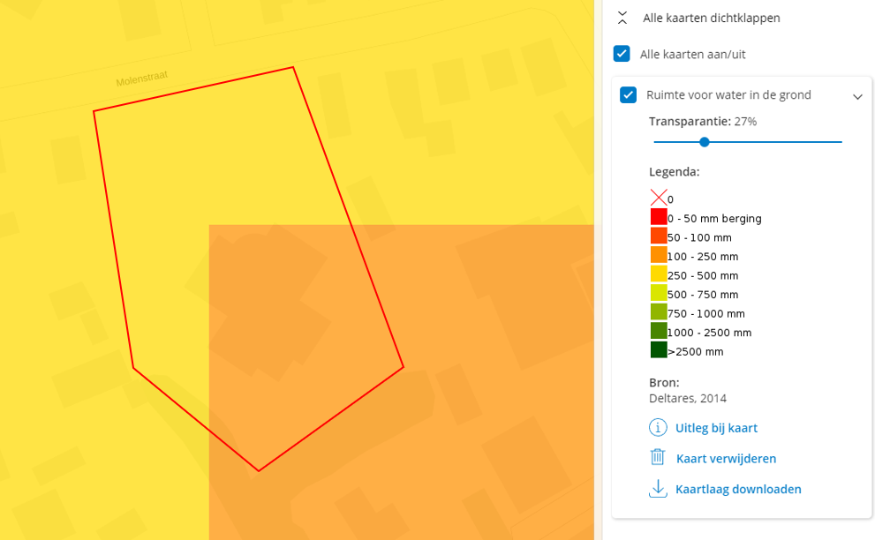This screenshot has width=875, height=540.
Task: Click the Transparantie slider handle
Action: tap(705, 142)
